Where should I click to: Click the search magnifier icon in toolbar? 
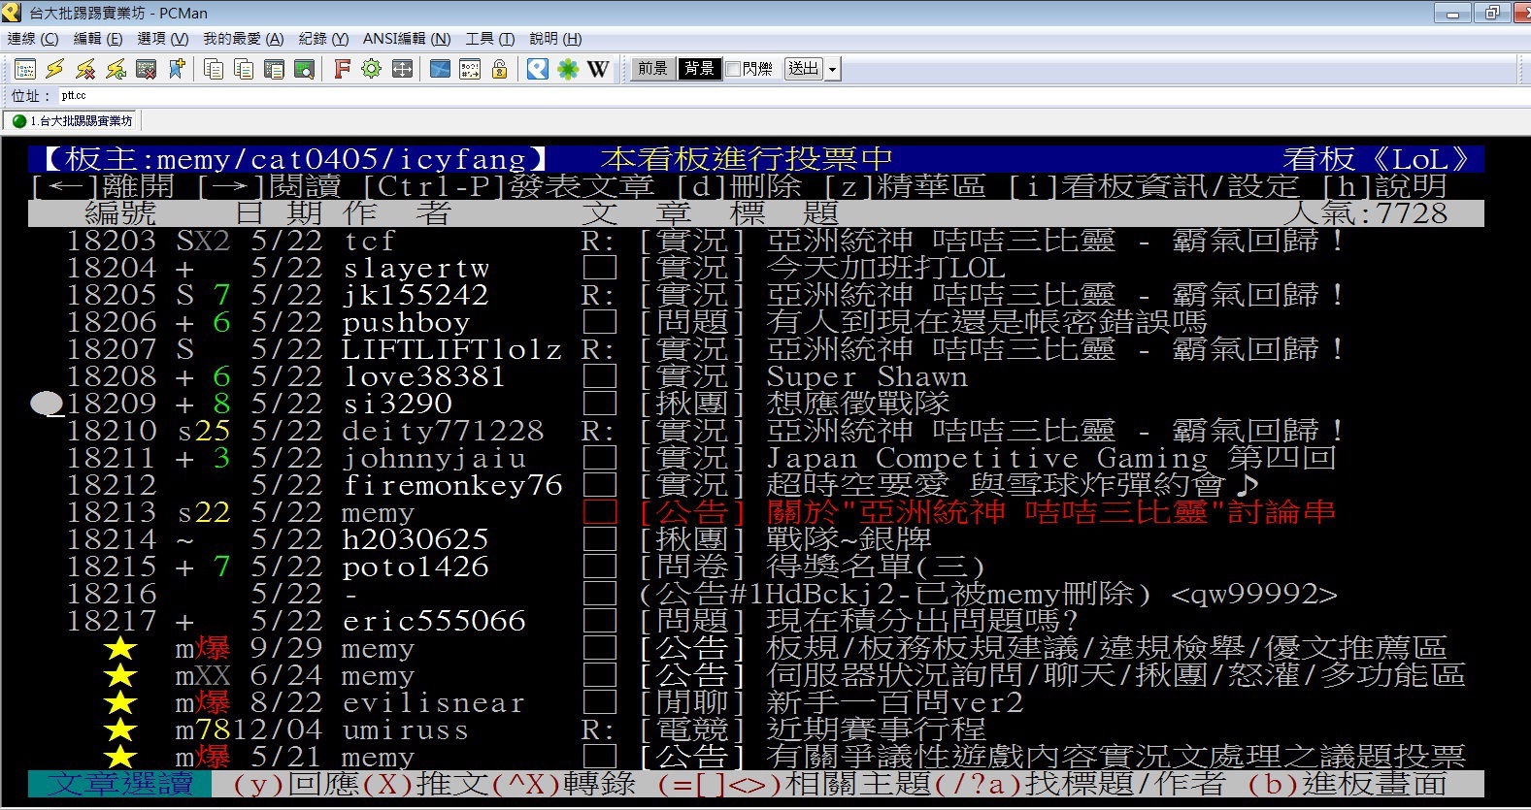pos(305,69)
